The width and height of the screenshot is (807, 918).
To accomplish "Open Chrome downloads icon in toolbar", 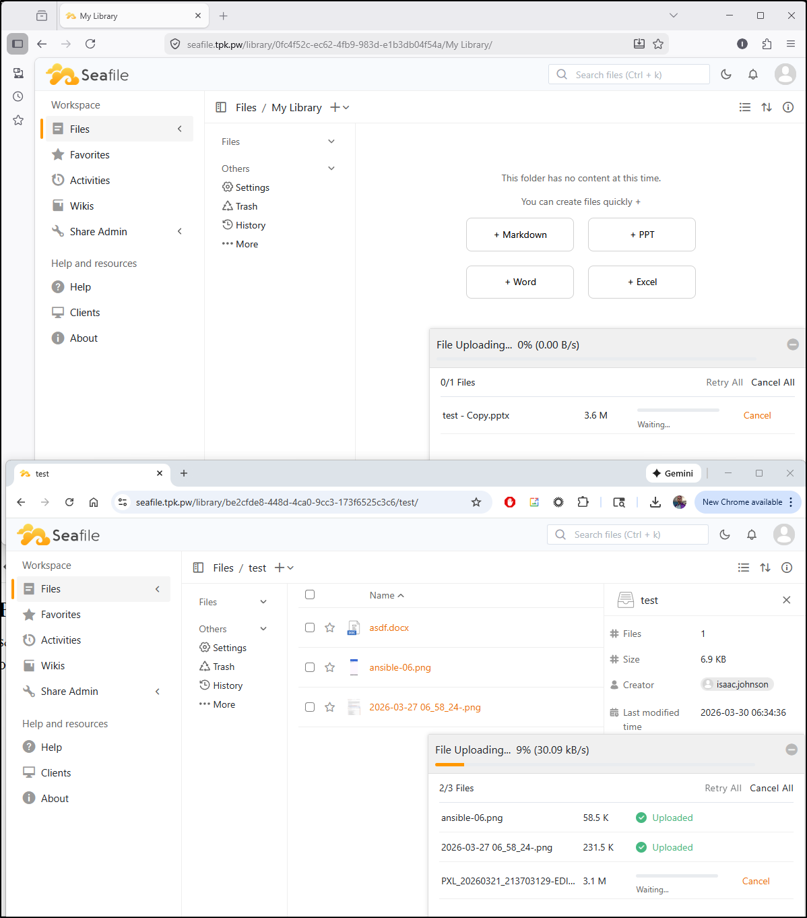I will click(655, 502).
